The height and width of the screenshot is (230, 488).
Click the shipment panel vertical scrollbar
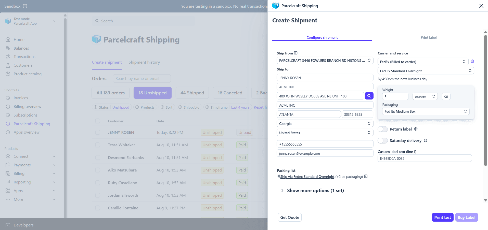[485, 100]
